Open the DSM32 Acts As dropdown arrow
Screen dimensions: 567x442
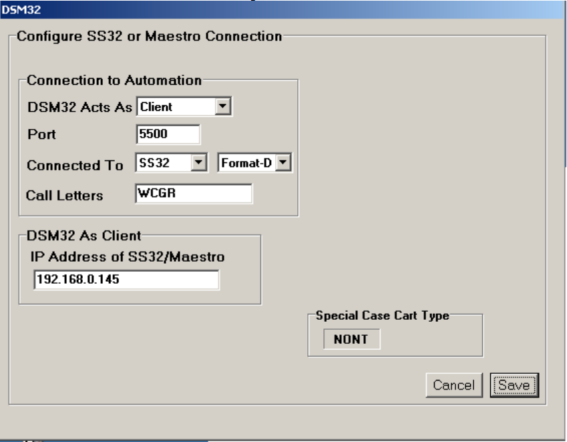click(224, 106)
